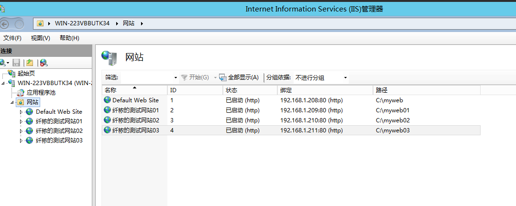The width and height of the screenshot is (516, 206).
Task: Click the 连接 panel header
Action: pos(46,51)
